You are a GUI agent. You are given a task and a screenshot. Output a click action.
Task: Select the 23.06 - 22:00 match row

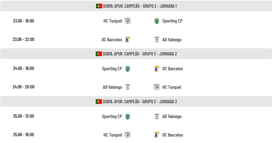coord(136,39)
